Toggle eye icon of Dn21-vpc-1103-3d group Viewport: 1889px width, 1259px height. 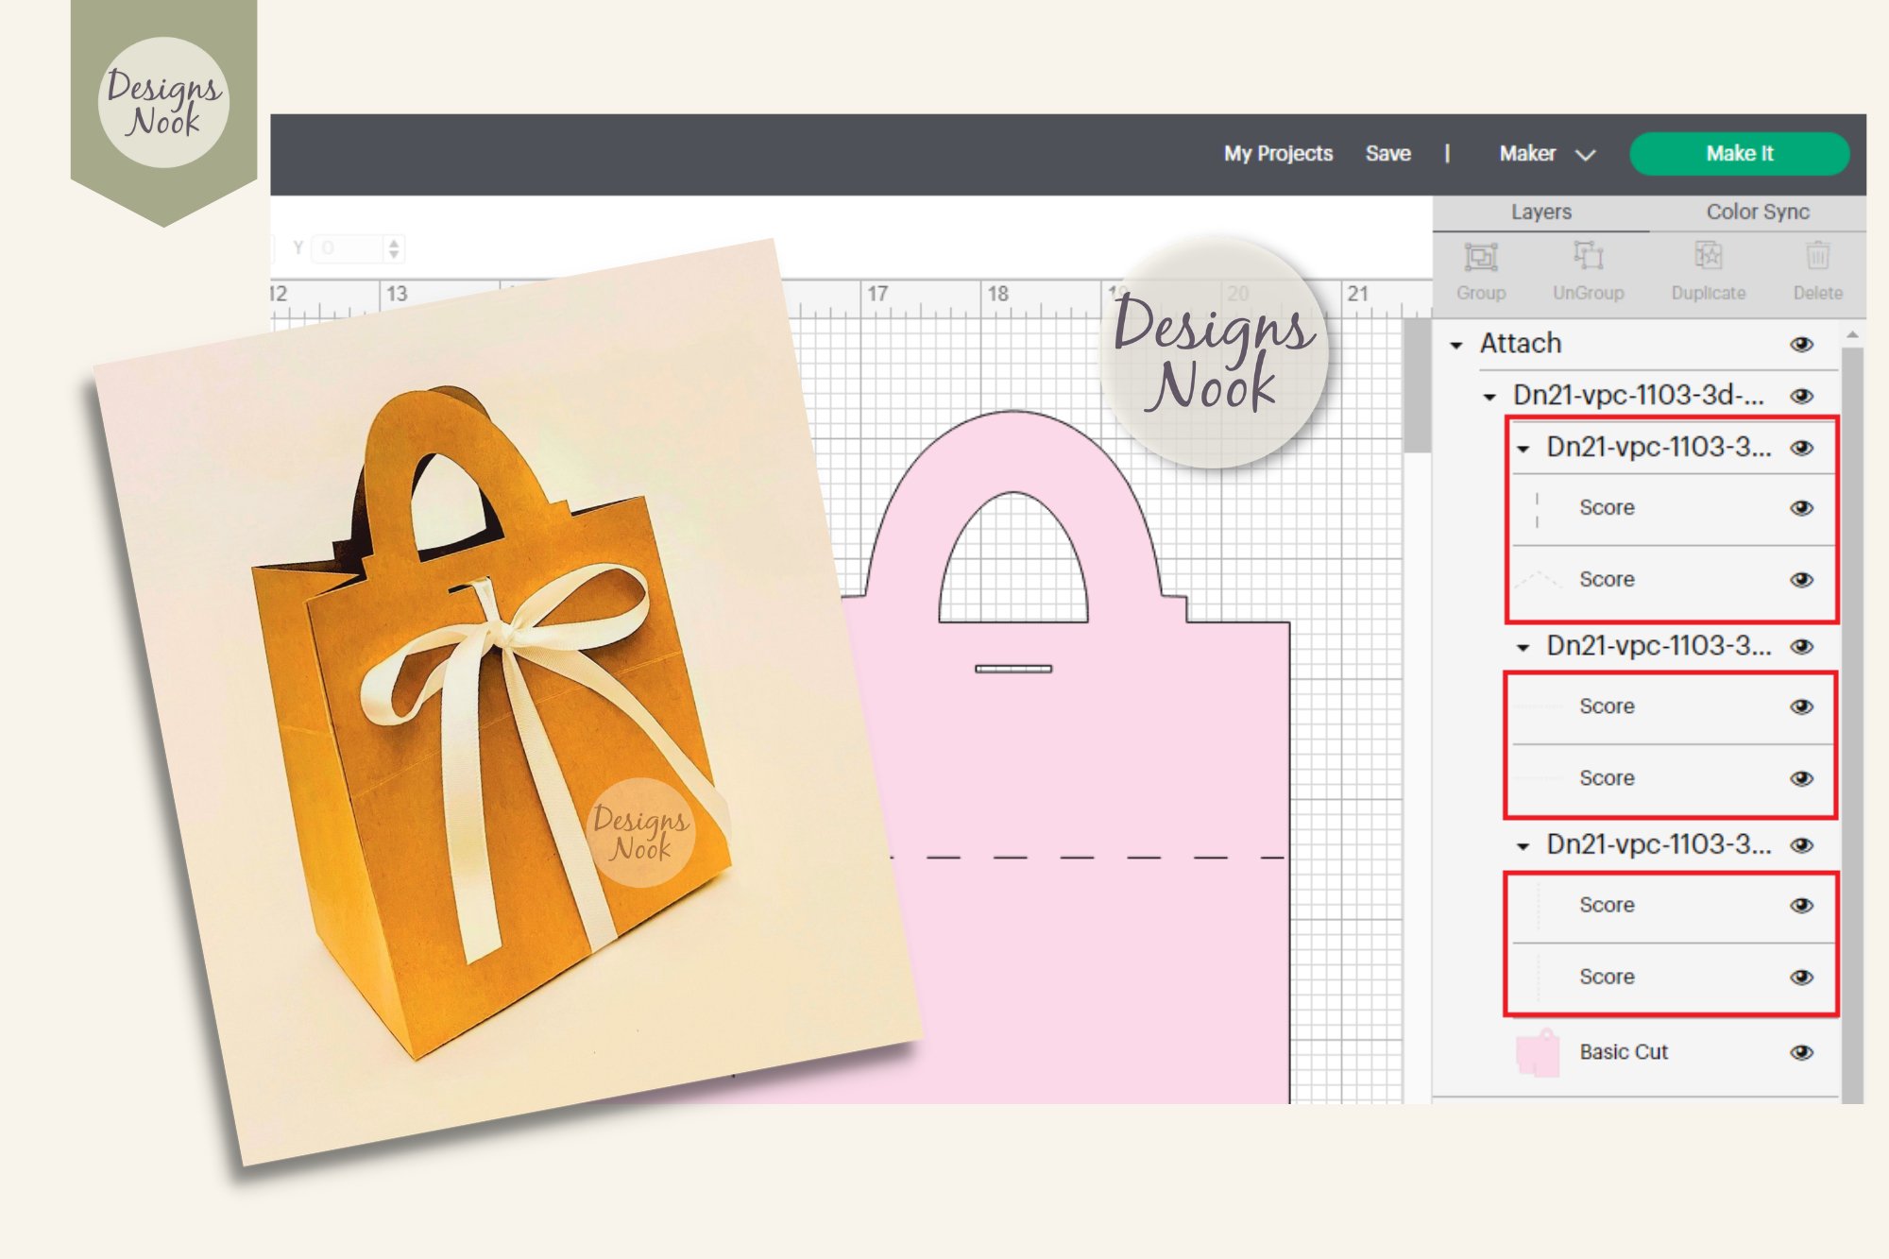click(1801, 396)
